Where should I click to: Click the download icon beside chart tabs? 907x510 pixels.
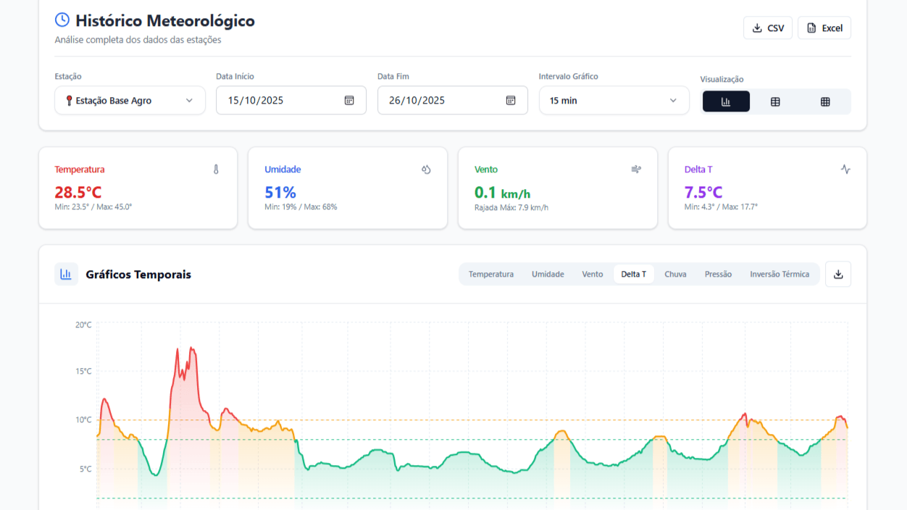[x=838, y=275]
